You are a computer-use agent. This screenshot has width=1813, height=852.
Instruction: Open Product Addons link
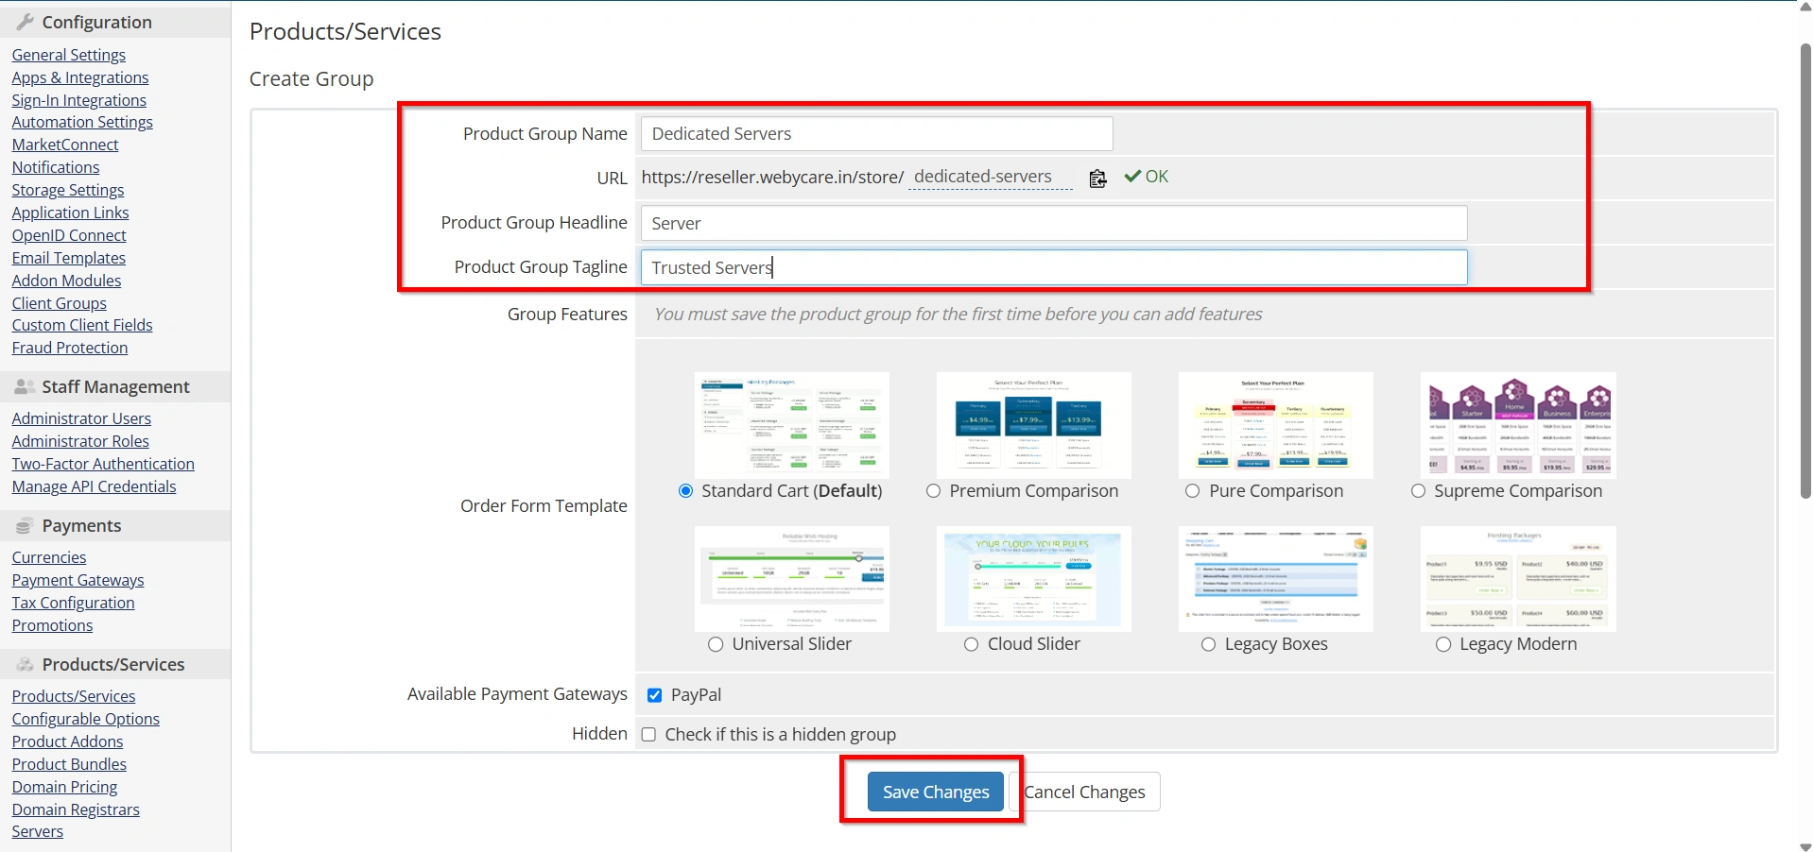pyautogui.click(x=68, y=741)
